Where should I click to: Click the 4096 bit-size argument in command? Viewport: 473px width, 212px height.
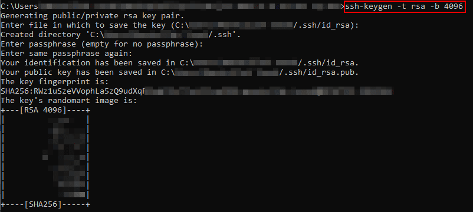[453, 6]
